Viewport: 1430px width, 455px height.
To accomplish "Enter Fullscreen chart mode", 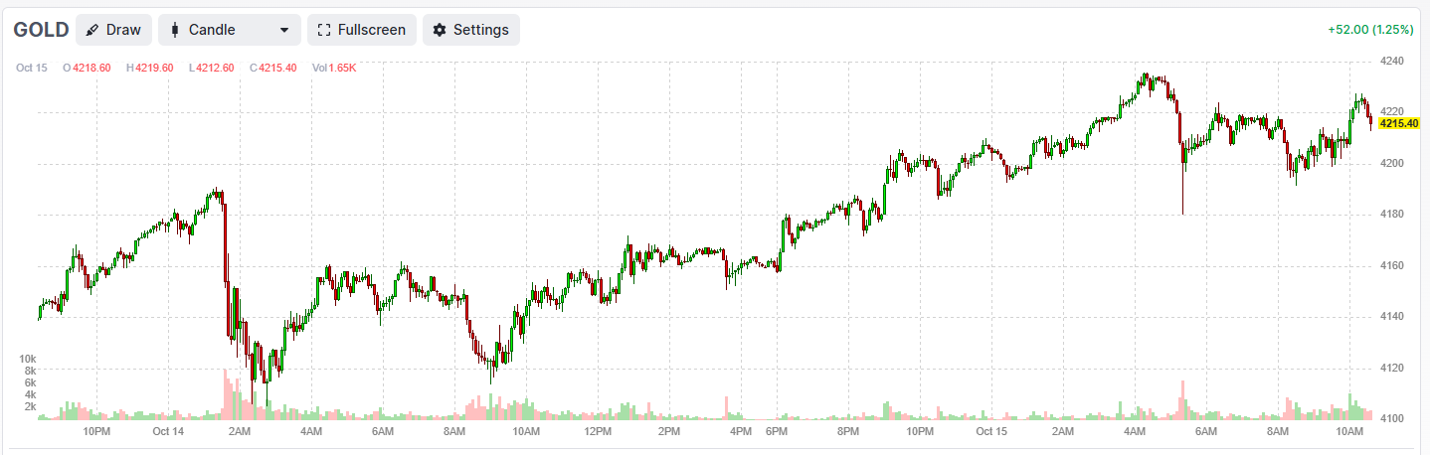I will click(x=361, y=30).
